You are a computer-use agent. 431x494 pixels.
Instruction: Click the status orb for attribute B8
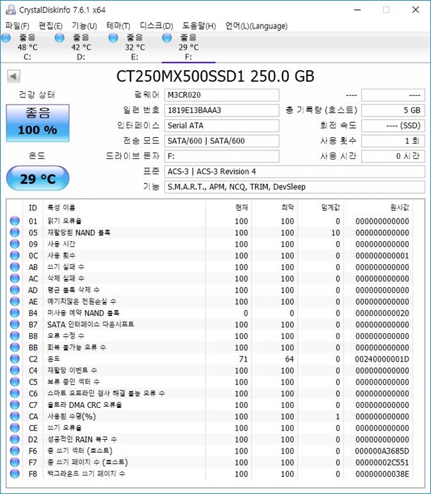(15, 336)
